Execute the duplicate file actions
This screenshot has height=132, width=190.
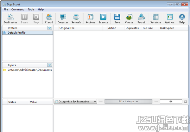coord(103,18)
